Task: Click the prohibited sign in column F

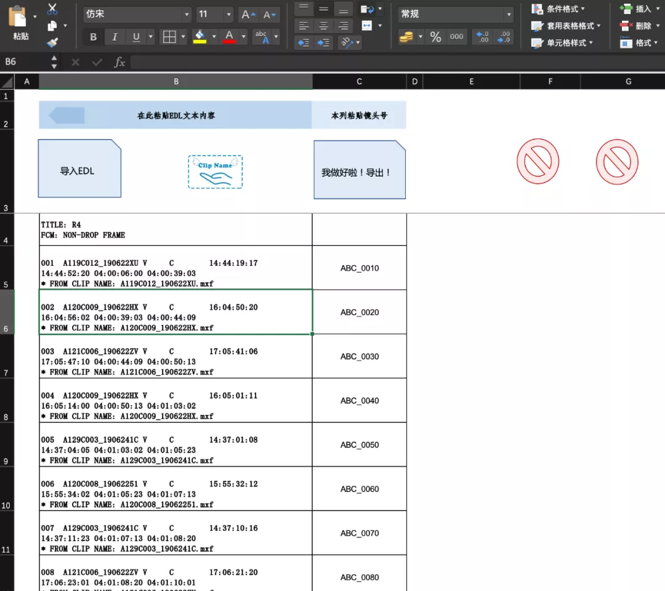Action: click(538, 161)
